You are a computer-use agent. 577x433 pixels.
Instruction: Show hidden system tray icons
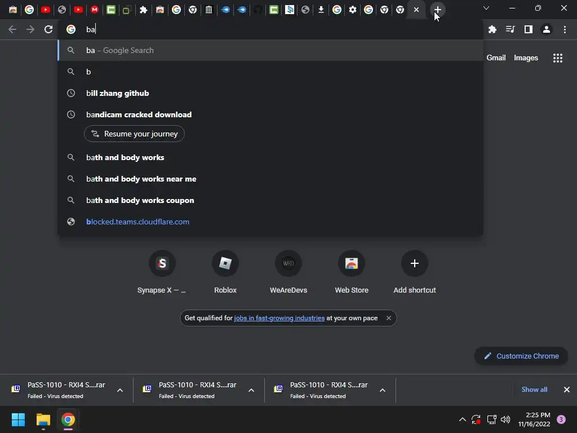463,419
